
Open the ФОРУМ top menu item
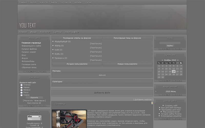pos(33,2)
